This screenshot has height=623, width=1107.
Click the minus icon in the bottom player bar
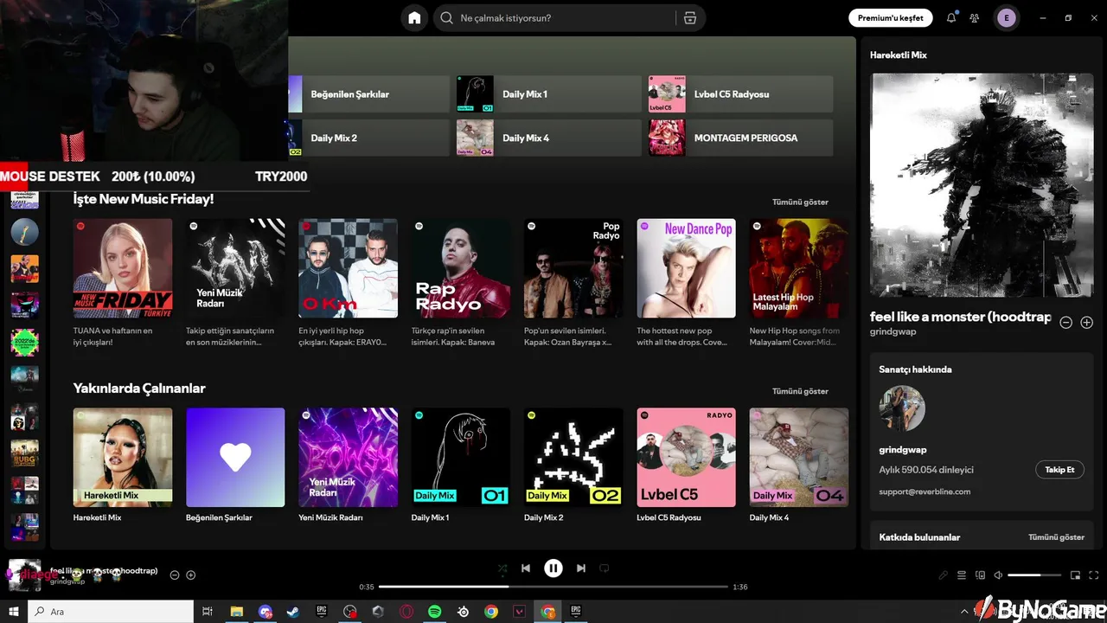pos(175,575)
